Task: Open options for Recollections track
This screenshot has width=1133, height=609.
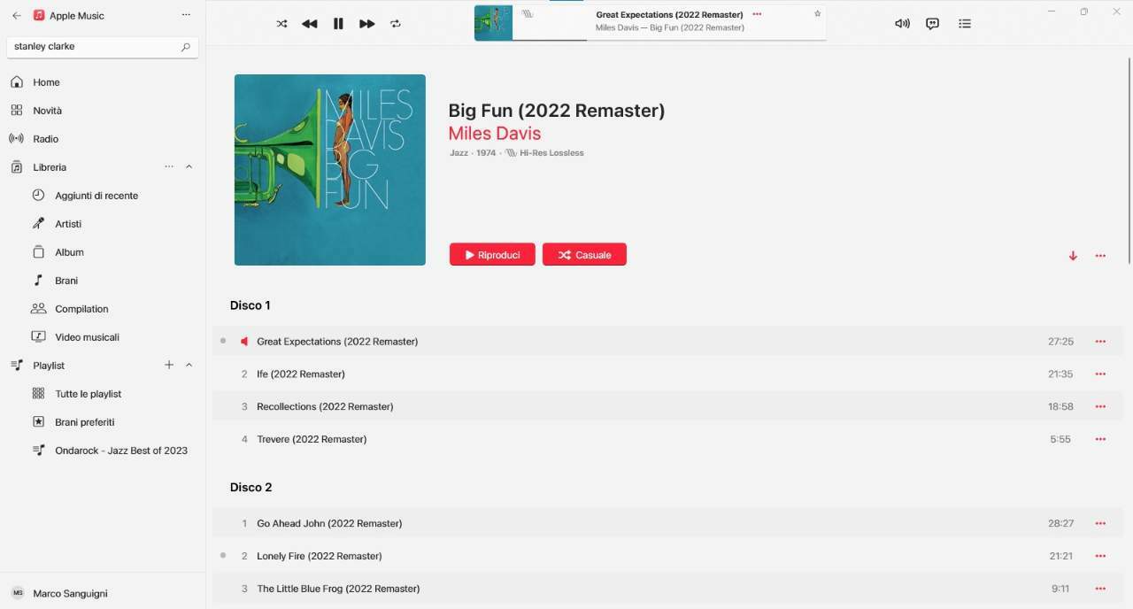Action: (1100, 407)
